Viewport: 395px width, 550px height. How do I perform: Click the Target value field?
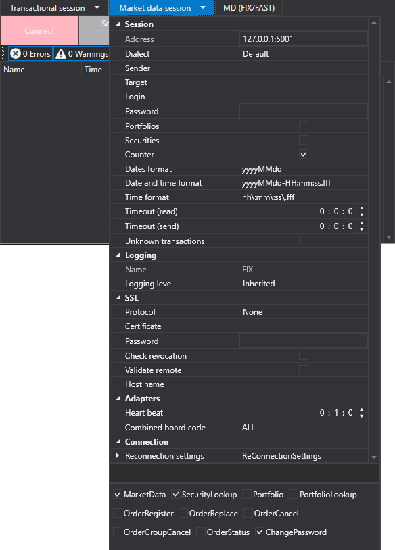pos(304,82)
